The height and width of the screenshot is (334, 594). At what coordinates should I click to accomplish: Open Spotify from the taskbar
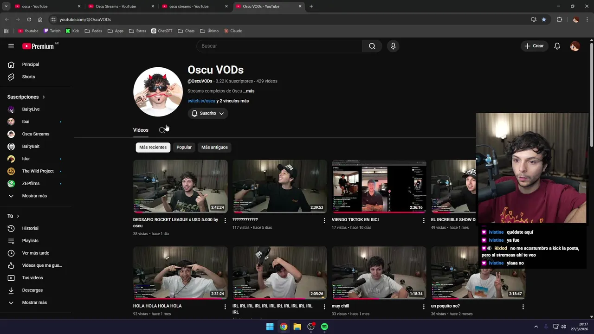coord(324,327)
